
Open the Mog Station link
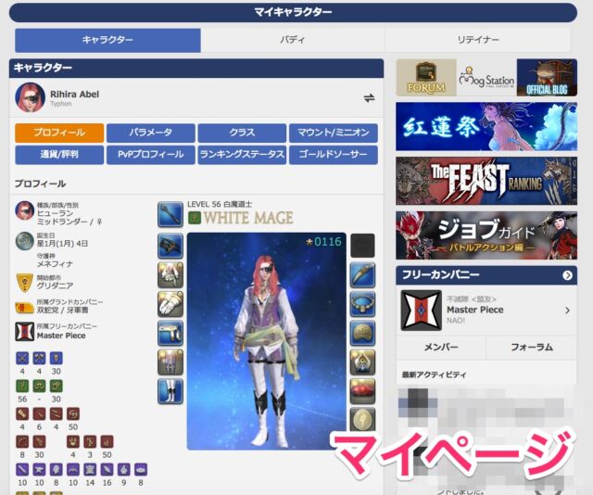(x=486, y=78)
